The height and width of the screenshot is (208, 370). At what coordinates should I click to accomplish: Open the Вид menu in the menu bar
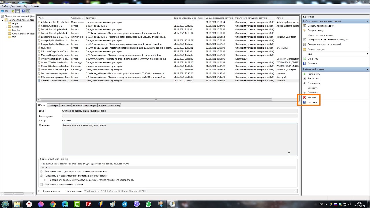(26, 6)
